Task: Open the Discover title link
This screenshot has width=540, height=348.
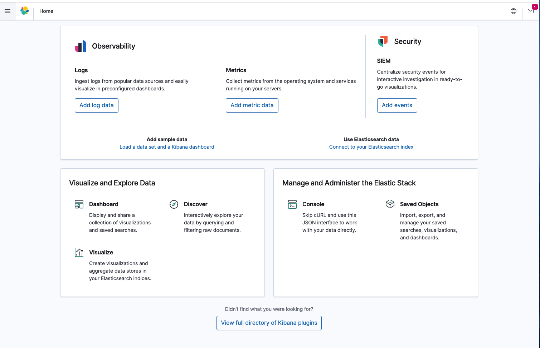Action: [x=196, y=204]
